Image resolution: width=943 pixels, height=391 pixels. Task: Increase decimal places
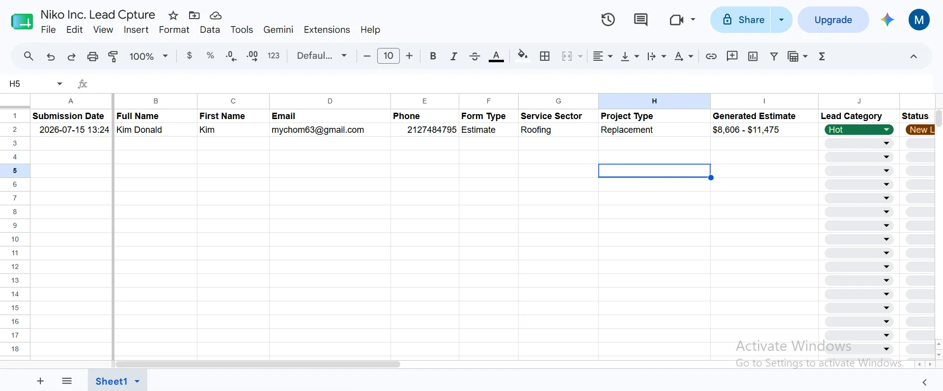[x=252, y=56]
